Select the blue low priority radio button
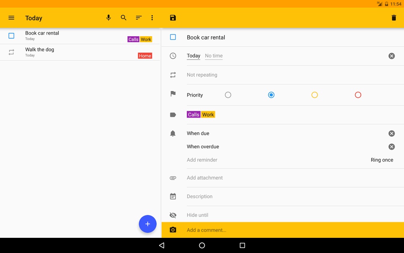 [x=271, y=95]
